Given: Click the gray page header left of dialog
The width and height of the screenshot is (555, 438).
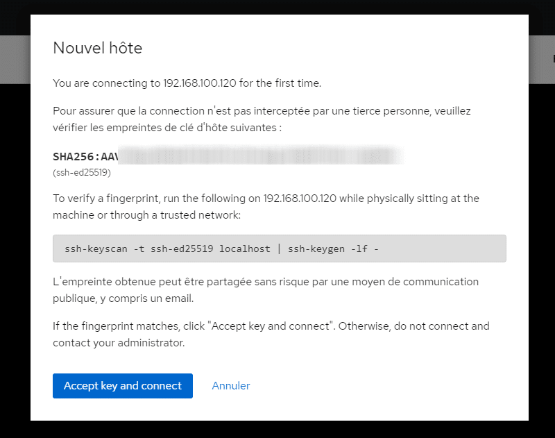Looking at the screenshot, I should pyautogui.click(x=15, y=60).
